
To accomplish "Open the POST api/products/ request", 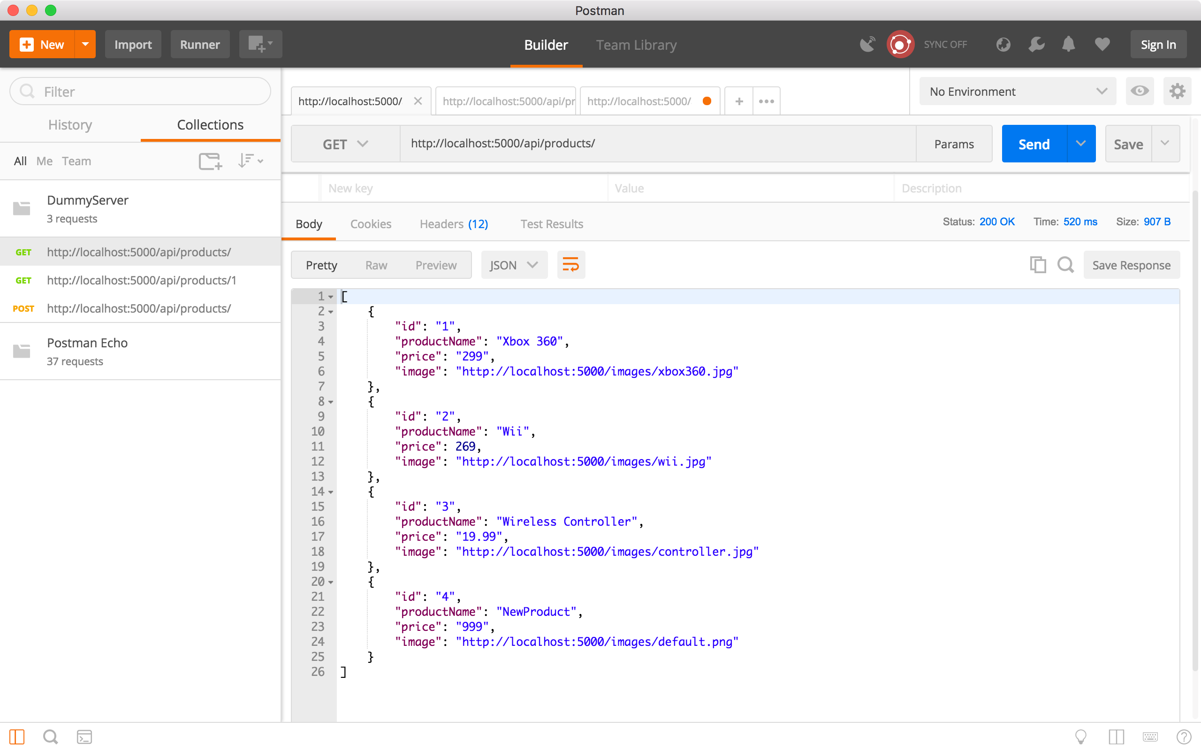I will point(140,308).
